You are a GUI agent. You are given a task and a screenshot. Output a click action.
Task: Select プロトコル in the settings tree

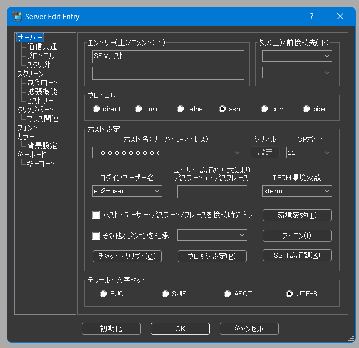[x=40, y=56]
